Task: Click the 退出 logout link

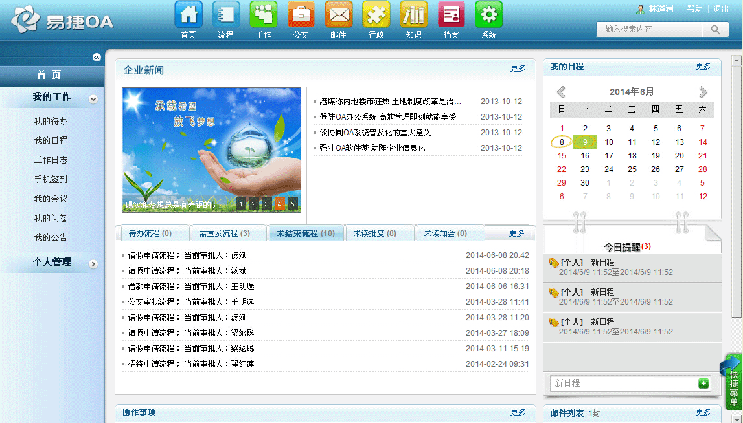Action: [x=721, y=9]
